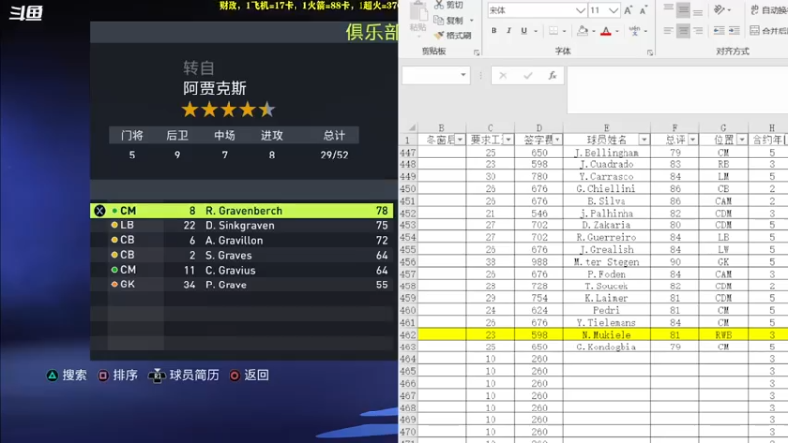The image size is (788, 443).
Task: Toggle italic formatting in Excel
Action: pyautogui.click(x=508, y=31)
